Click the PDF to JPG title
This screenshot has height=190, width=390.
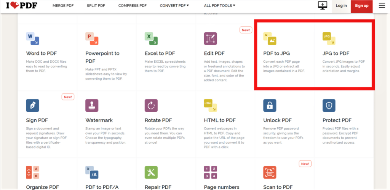[277, 53]
